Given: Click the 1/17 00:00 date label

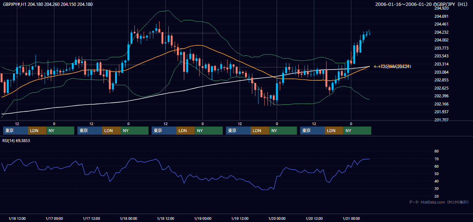Looking at the screenshot, I should (54, 219).
